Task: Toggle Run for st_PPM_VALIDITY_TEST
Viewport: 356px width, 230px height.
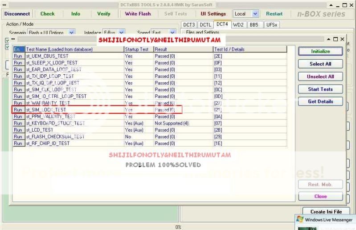Action: (18, 117)
